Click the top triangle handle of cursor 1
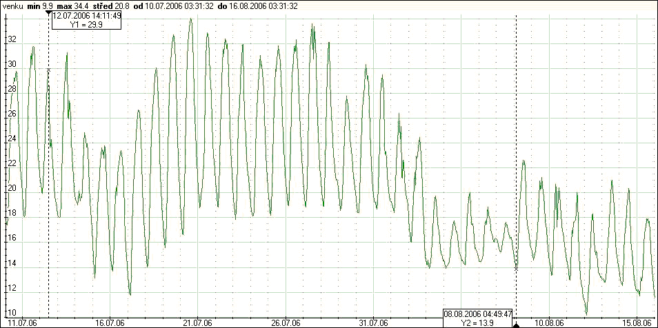The width and height of the screenshot is (658, 328). [x=48, y=13]
